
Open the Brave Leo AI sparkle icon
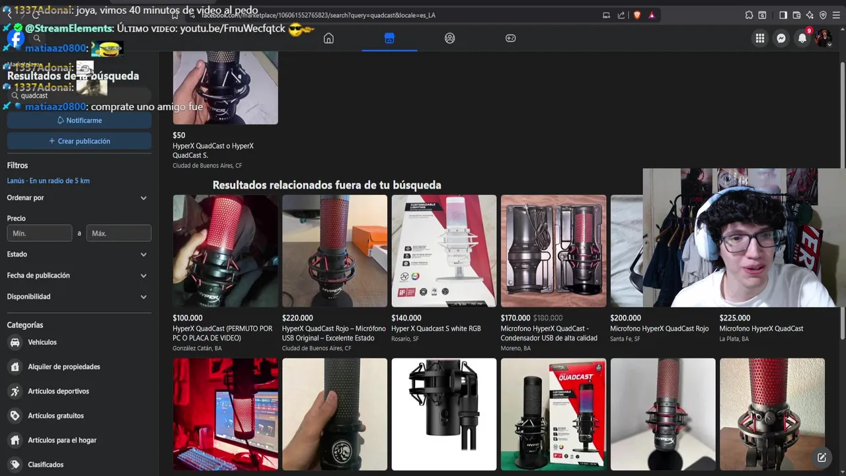coord(810,15)
